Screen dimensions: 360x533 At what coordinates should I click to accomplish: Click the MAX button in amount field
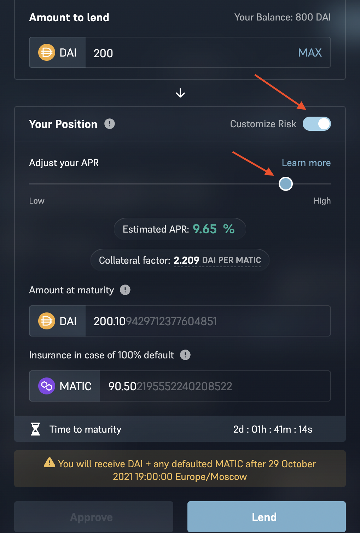[310, 53]
